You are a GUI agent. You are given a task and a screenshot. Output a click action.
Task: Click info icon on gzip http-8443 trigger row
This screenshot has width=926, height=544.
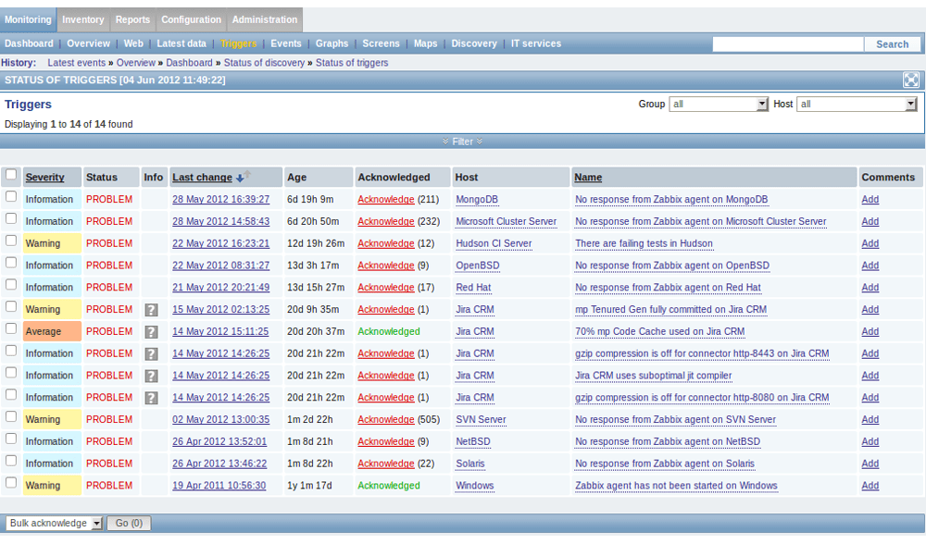coord(151,353)
